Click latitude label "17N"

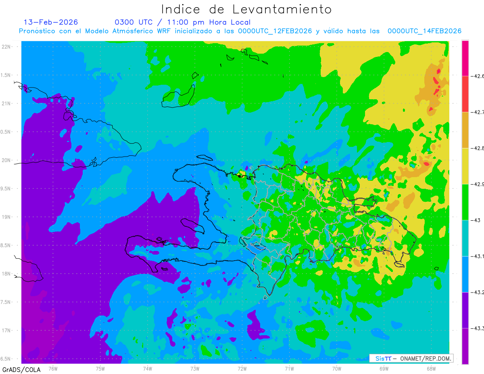pyautogui.click(x=6, y=330)
